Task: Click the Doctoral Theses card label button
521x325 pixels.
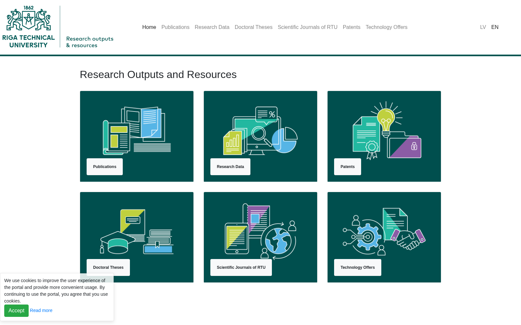Action: click(108, 267)
